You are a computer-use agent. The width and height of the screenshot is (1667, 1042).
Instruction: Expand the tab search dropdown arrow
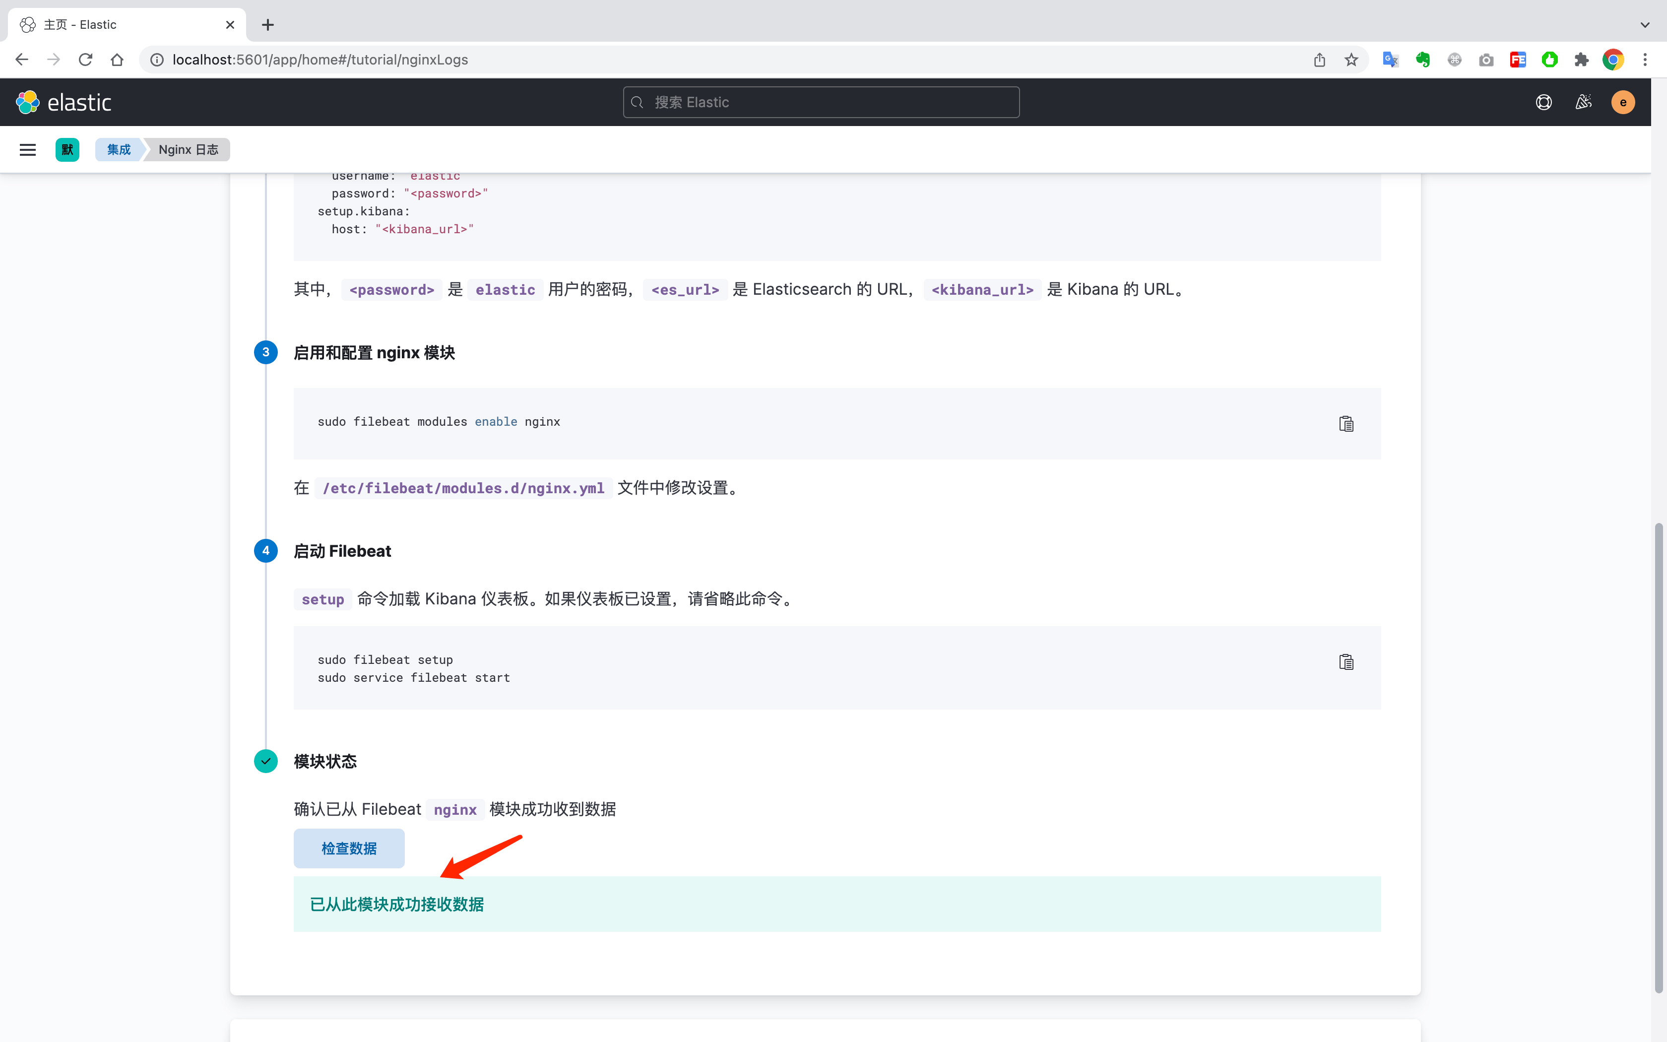[x=1645, y=25]
